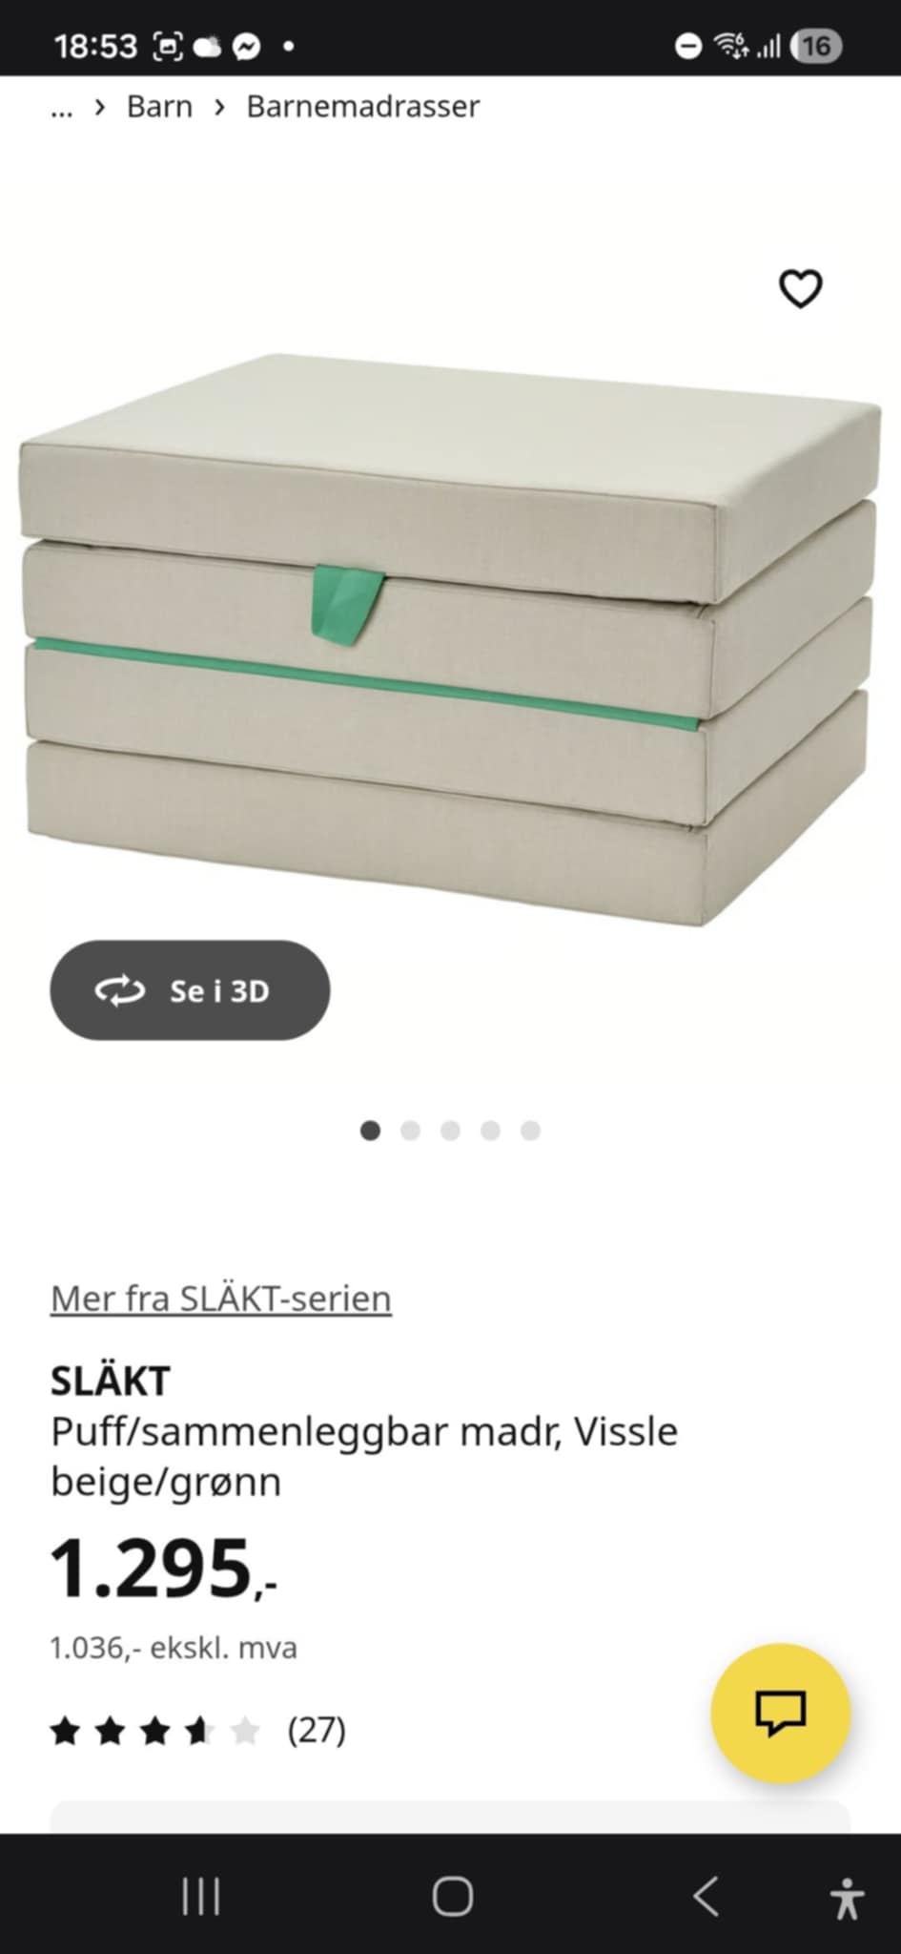The width and height of the screenshot is (901, 1954).
Task: Tap the rotate arrows 3D icon
Action: click(120, 991)
